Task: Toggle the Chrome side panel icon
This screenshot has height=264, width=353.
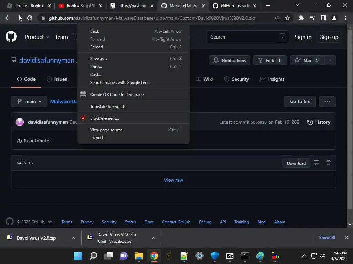Action: click(323, 18)
